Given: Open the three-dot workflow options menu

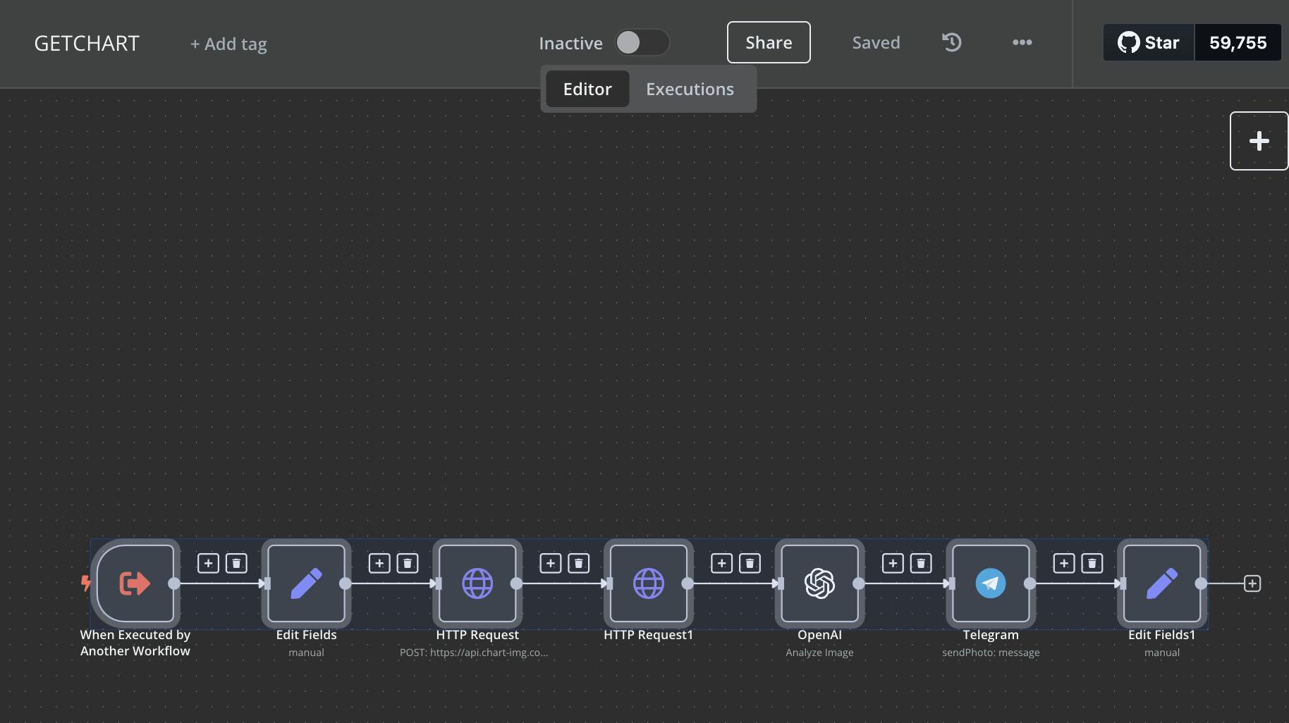Looking at the screenshot, I should pos(1022,42).
